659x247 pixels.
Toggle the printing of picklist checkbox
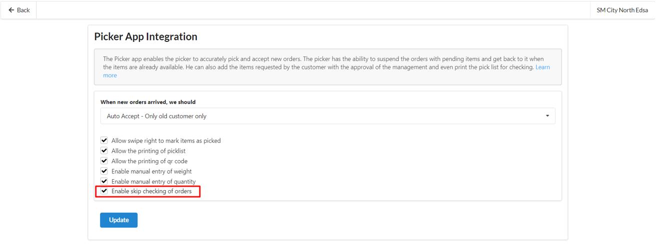pyautogui.click(x=104, y=151)
